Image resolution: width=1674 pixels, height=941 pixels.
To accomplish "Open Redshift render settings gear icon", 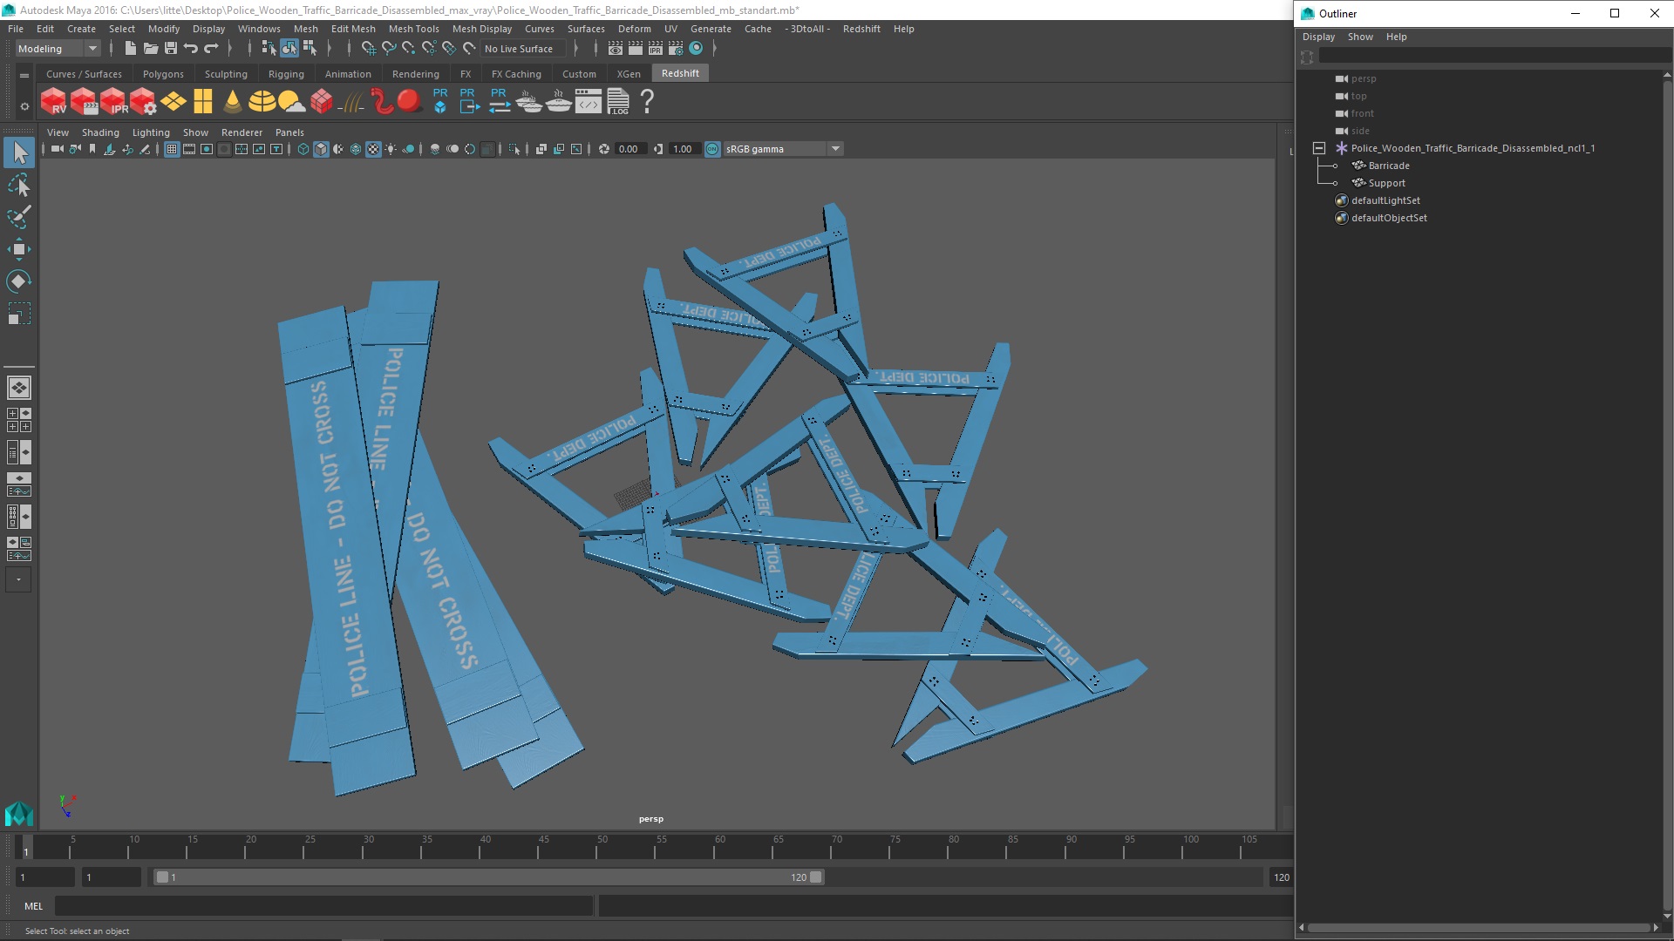I will click(143, 102).
